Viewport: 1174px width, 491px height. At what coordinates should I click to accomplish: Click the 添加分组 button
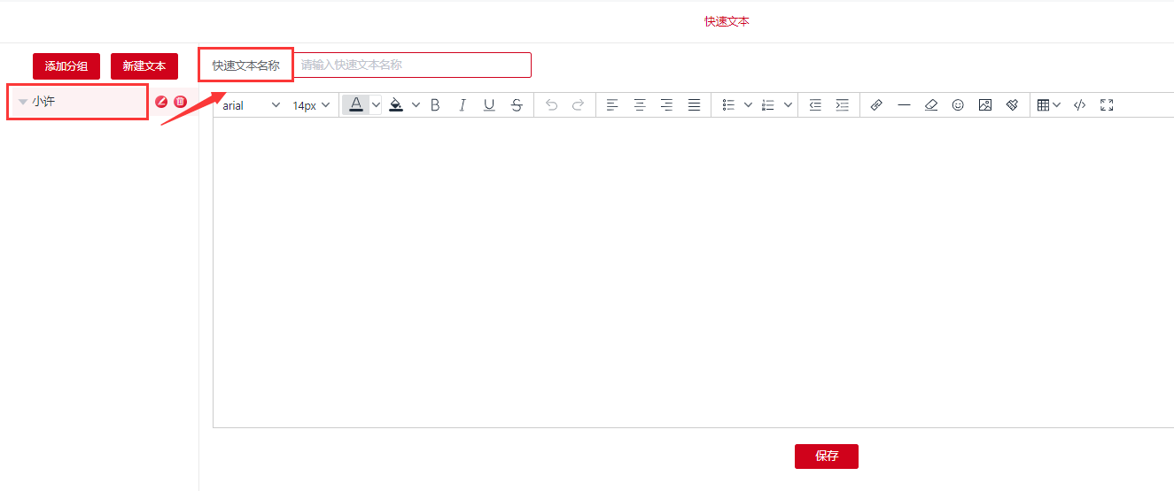(x=66, y=66)
